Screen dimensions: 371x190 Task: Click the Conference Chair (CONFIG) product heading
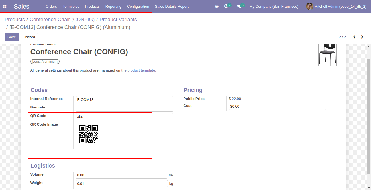tap(79, 52)
